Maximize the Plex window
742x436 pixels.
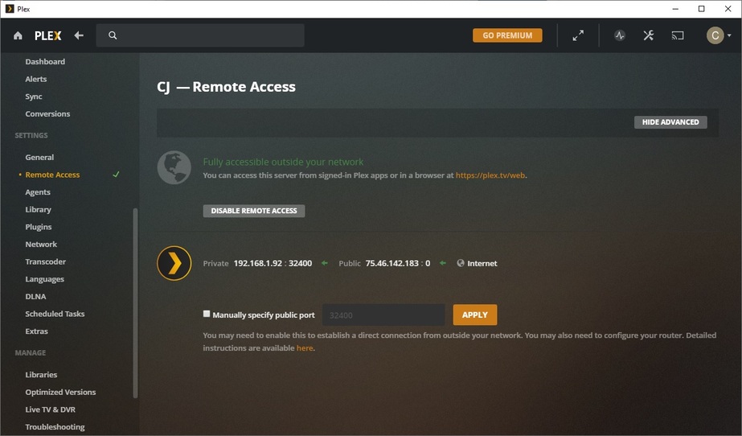[x=701, y=9]
